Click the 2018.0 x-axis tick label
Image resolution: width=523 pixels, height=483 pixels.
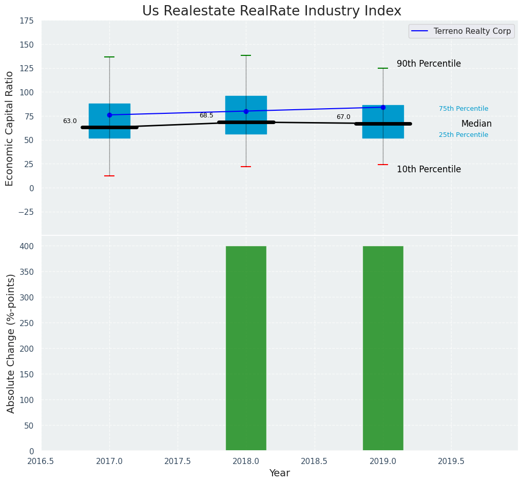246,461
